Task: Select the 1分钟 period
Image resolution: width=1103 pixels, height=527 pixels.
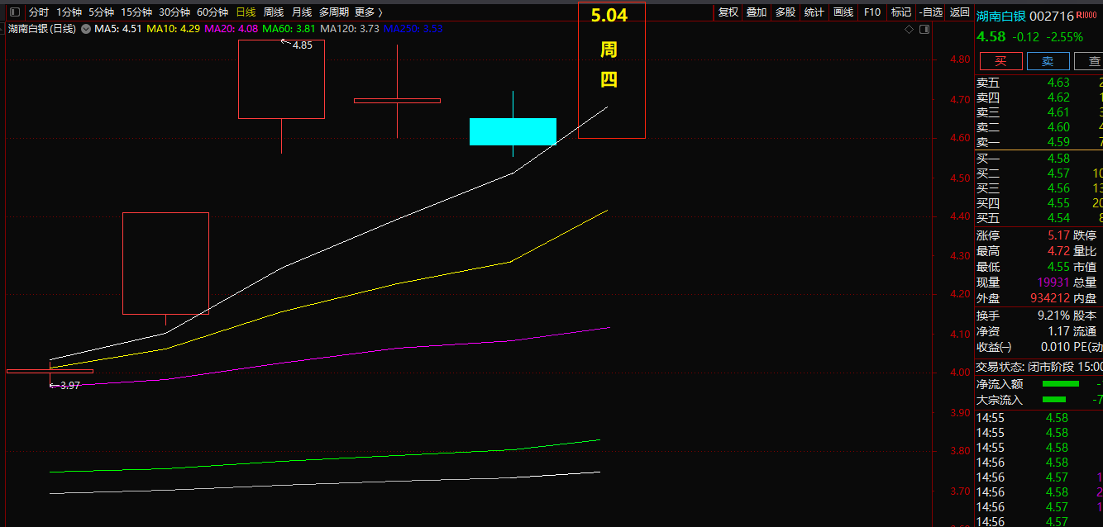Action: (x=69, y=12)
